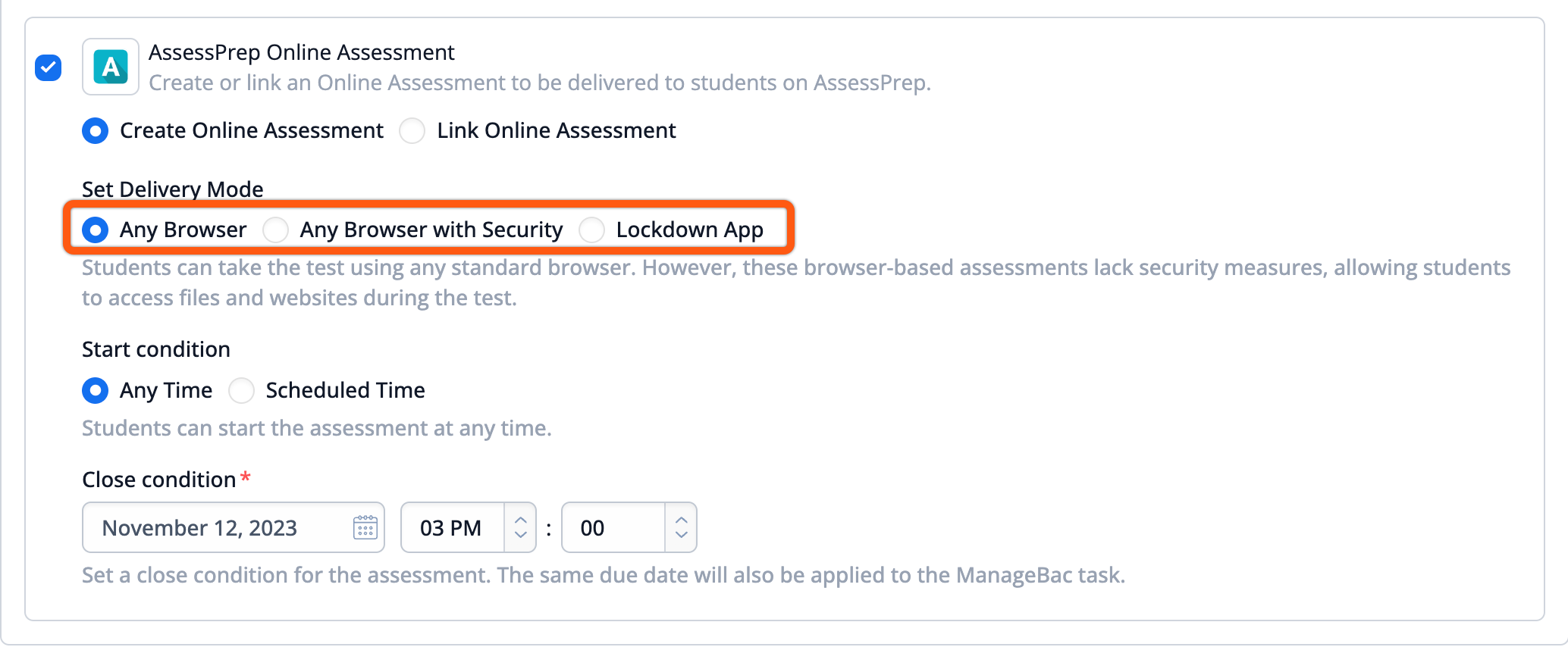
Task: Choose Any Browser with Security mode
Action: 276,230
